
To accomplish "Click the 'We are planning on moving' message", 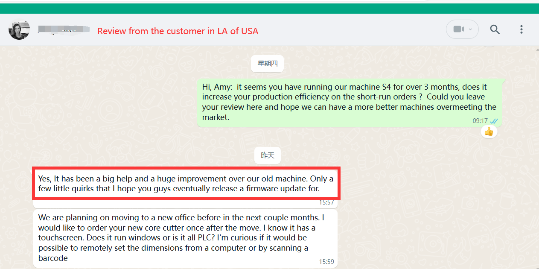I will click(x=179, y=237).
